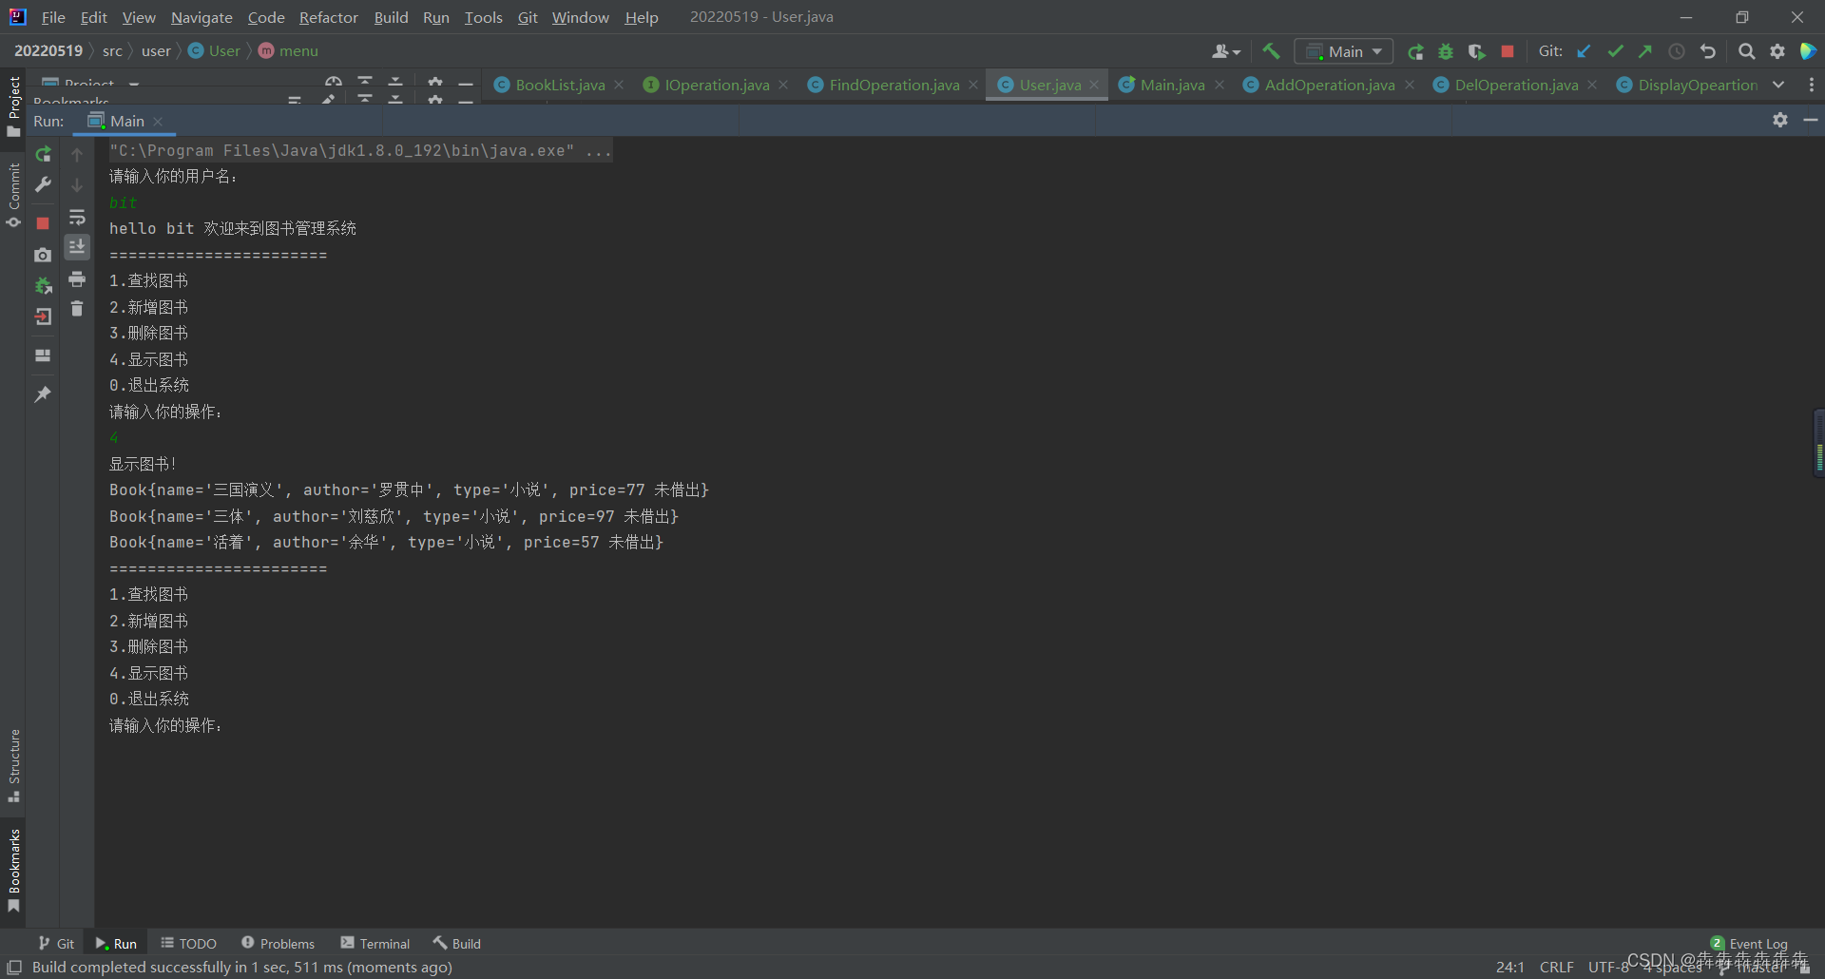Open the Project tool window

pos(13,106)
